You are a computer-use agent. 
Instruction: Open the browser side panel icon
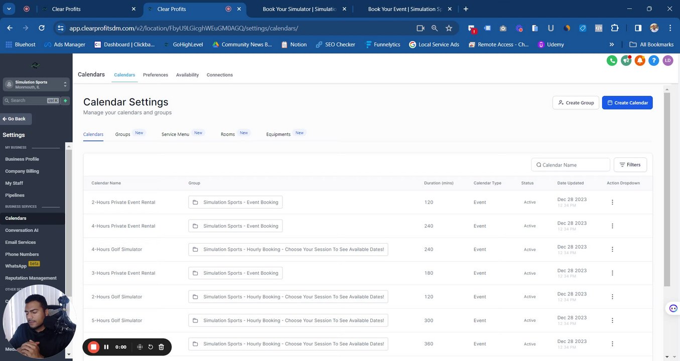click(x=638, y=28)
